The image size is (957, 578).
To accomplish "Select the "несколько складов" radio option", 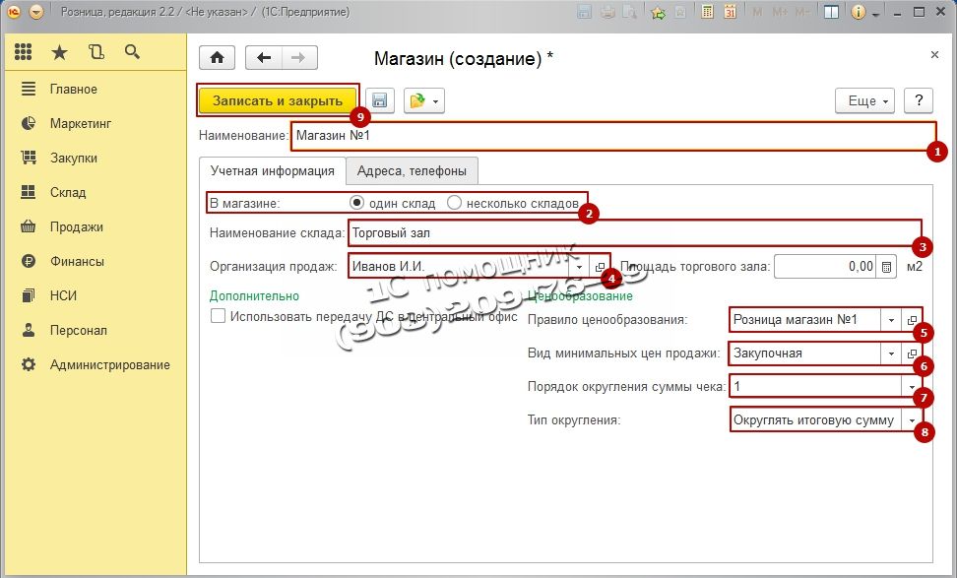I will pyautogui.click(x=454, y=203).
